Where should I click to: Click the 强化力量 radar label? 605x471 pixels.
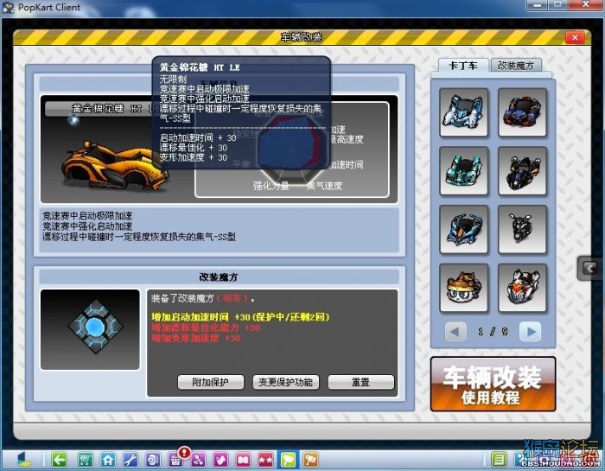pos(271,186)
